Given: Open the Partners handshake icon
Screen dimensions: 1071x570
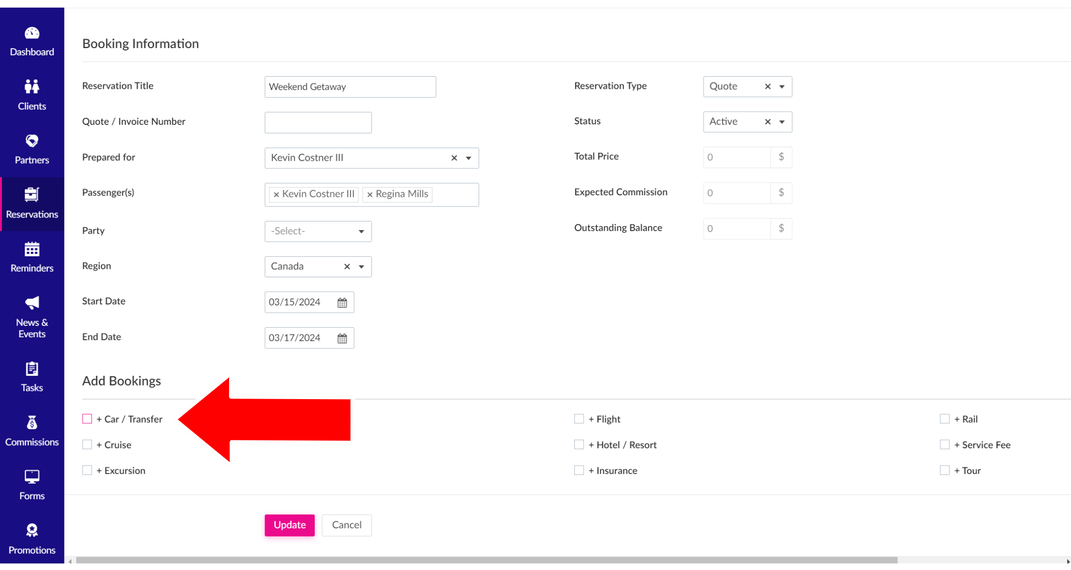Looking at the screenshot, I should click(32, 141).
